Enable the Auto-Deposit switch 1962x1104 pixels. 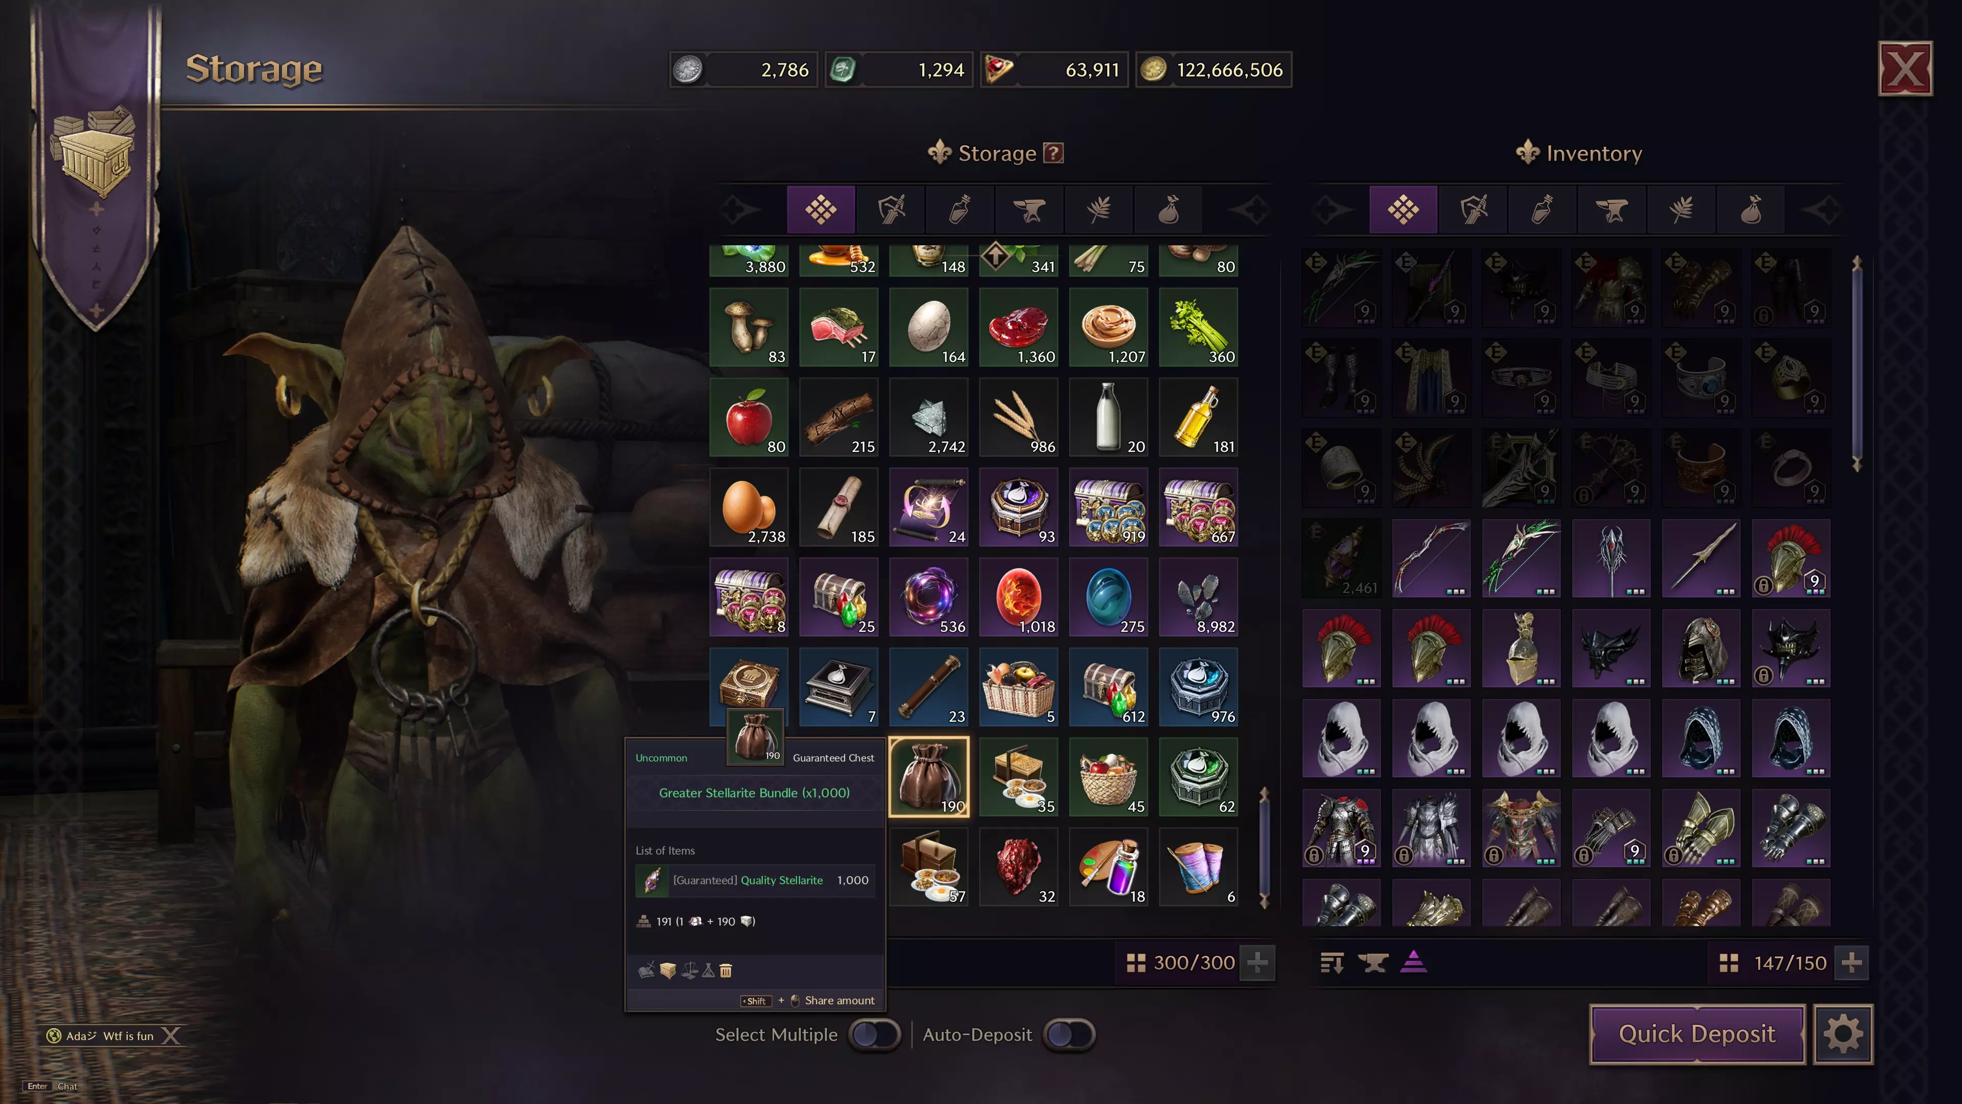pos(1068,1034)
